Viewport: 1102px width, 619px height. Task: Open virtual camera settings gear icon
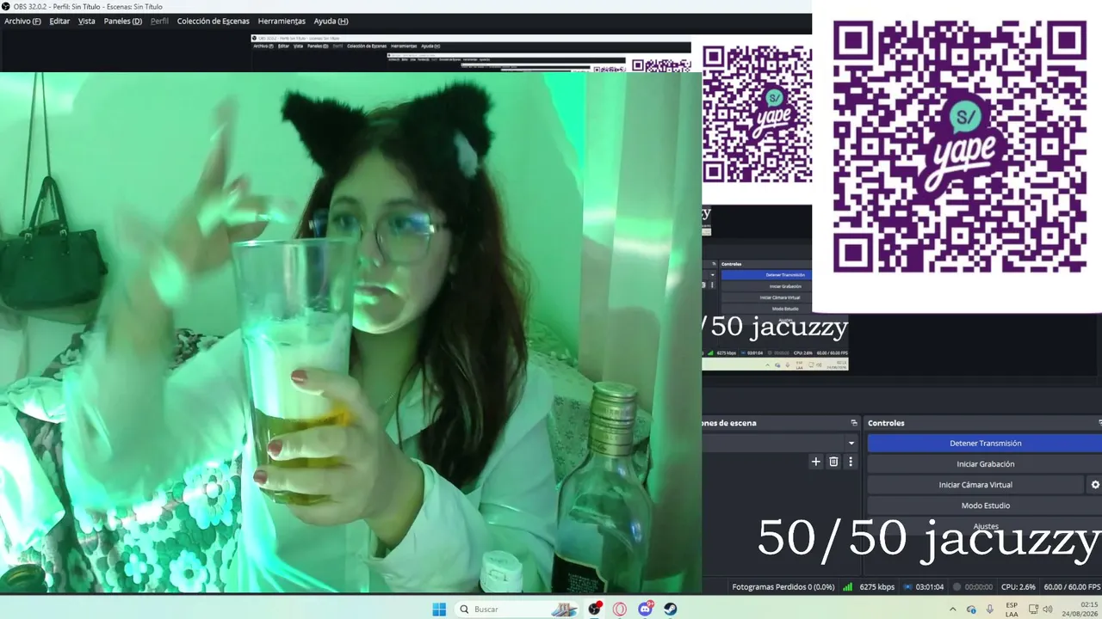(x=1095, y=485)
